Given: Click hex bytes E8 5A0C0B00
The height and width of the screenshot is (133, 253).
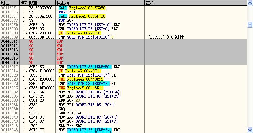Looking at the screenshot, I should [x=41, y=8].
